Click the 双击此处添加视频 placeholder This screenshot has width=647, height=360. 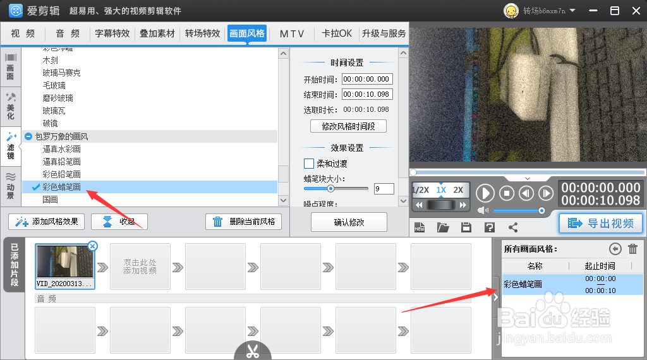140,267
